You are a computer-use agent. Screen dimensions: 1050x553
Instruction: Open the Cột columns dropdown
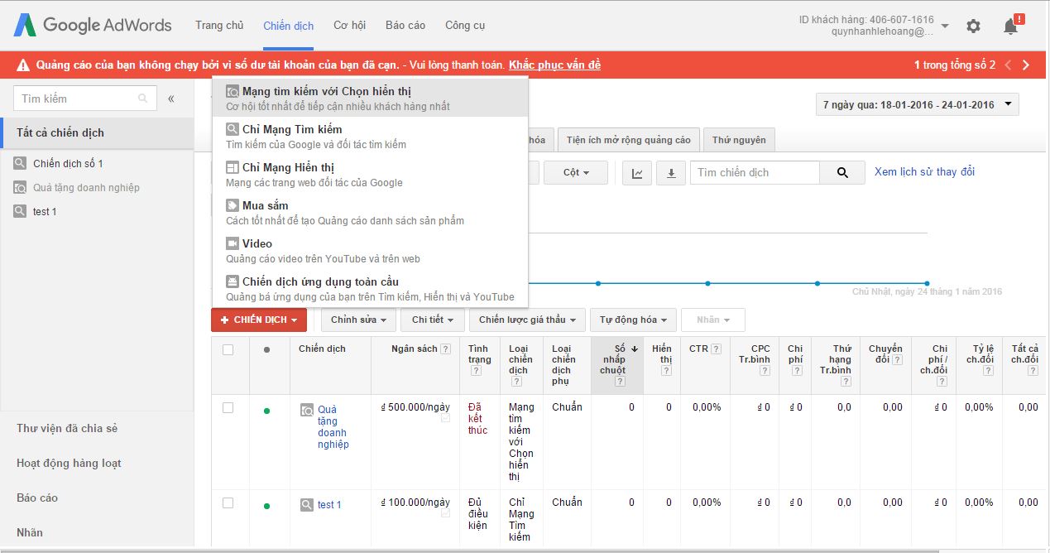pos(575,172)
